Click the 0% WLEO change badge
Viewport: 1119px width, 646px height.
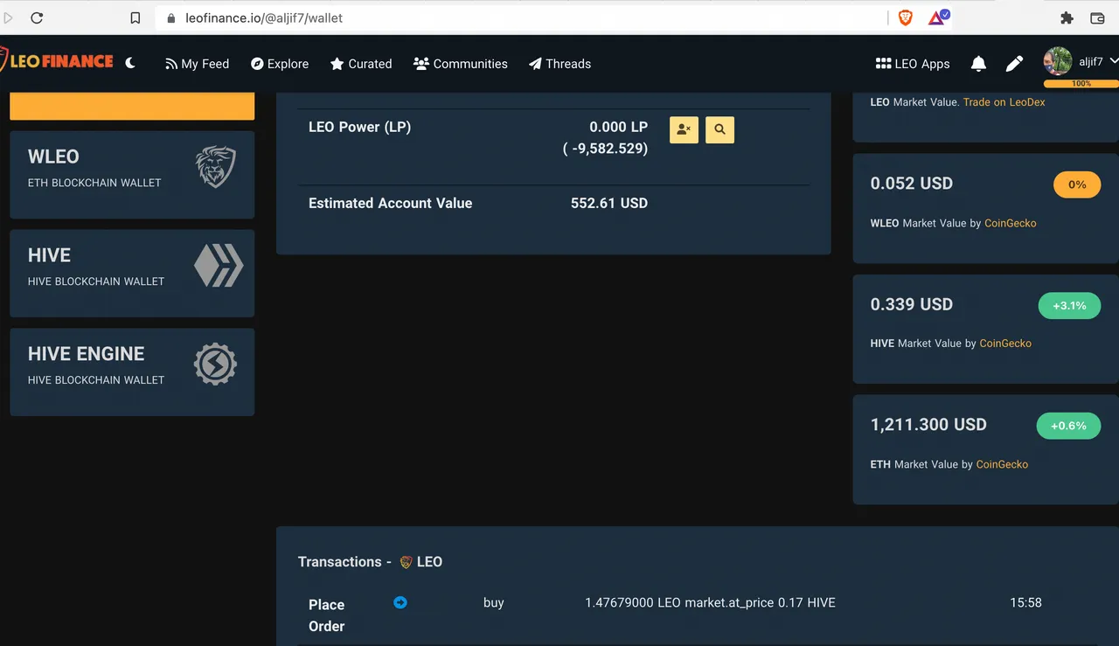(x=1077, y=184)
